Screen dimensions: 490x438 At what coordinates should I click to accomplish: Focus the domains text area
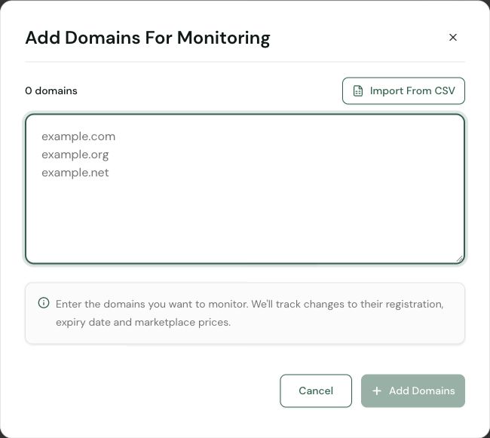tap(245, 189)
